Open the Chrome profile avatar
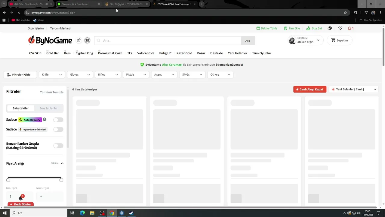Image resolution: width=385 pixels, height=217 pixels. click(373, 13)
